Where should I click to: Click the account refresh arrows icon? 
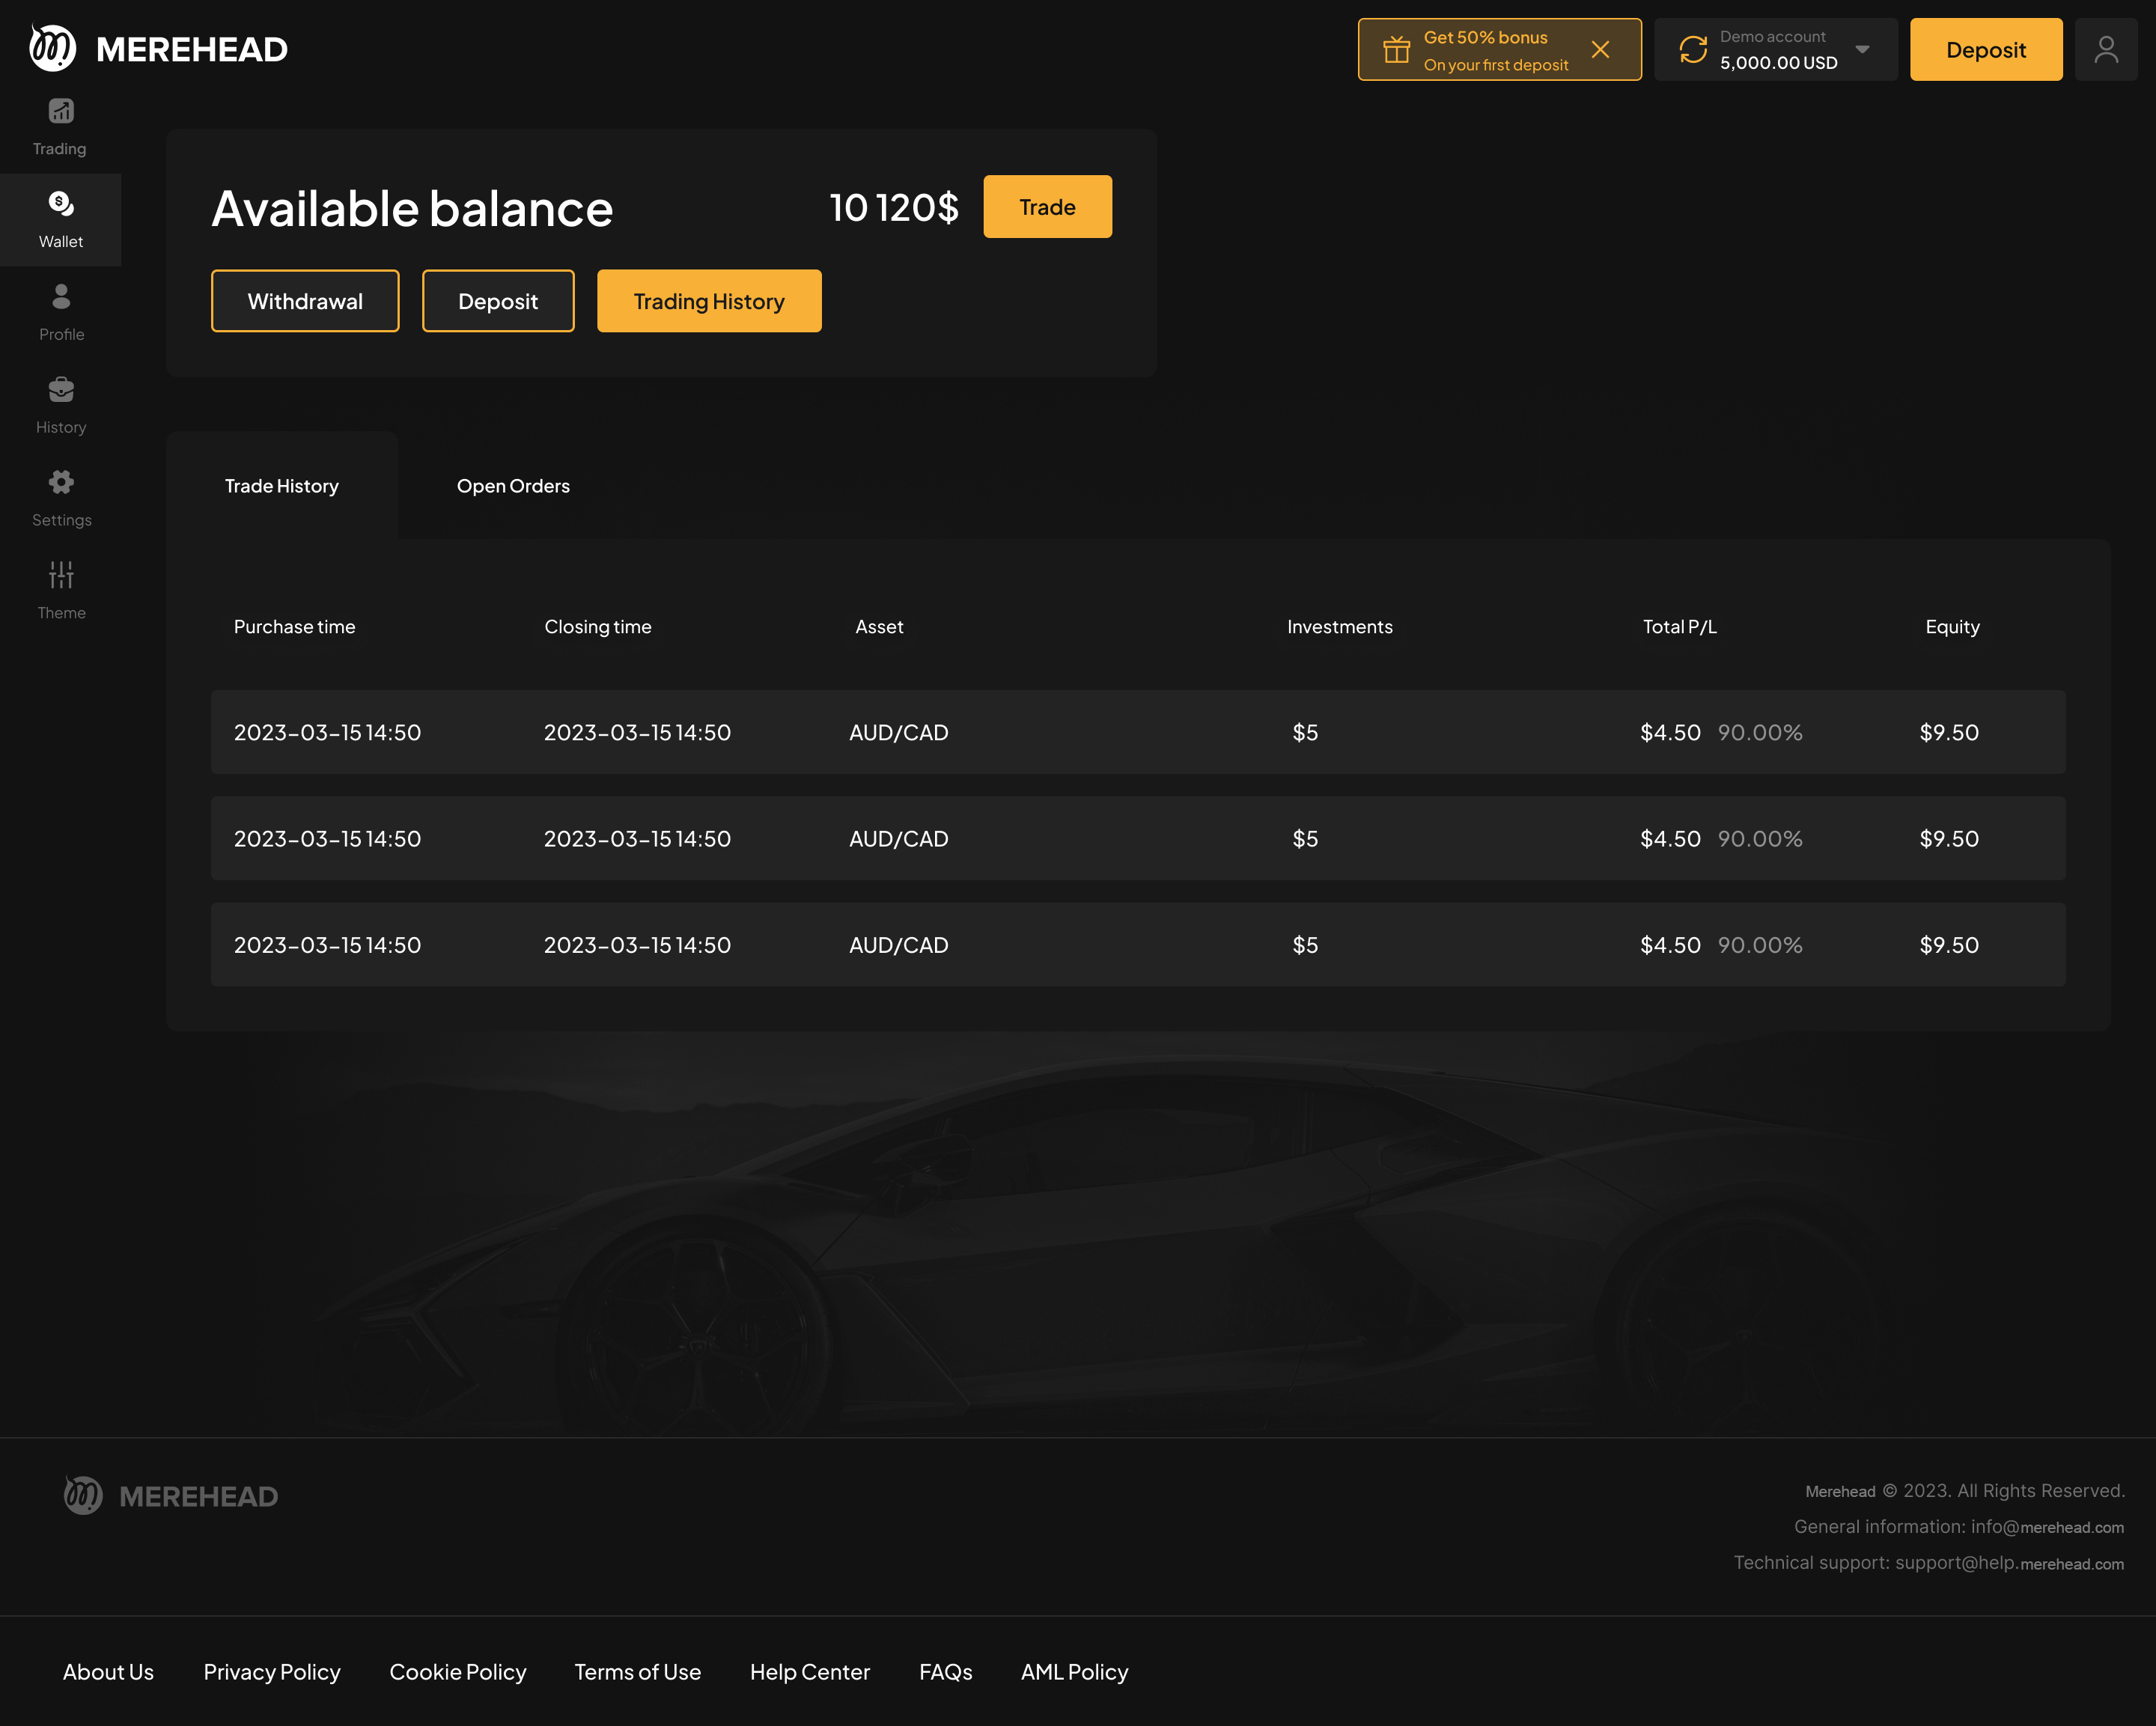(x=1692, y=50)
